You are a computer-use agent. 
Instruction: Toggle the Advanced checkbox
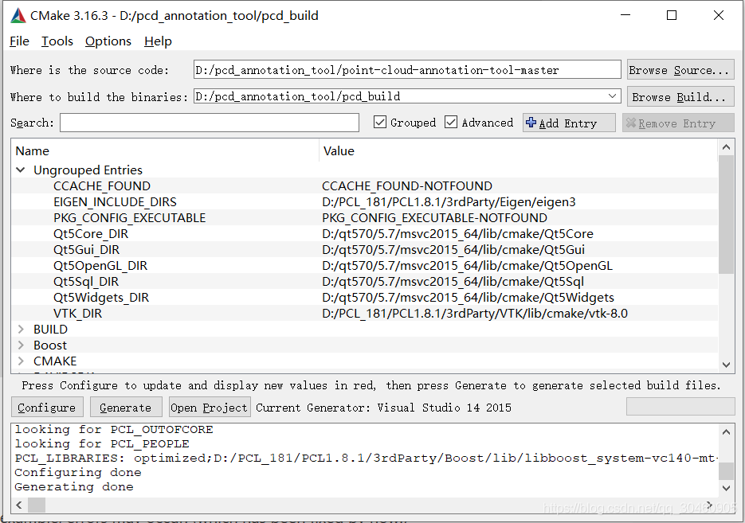coord(451,123)
